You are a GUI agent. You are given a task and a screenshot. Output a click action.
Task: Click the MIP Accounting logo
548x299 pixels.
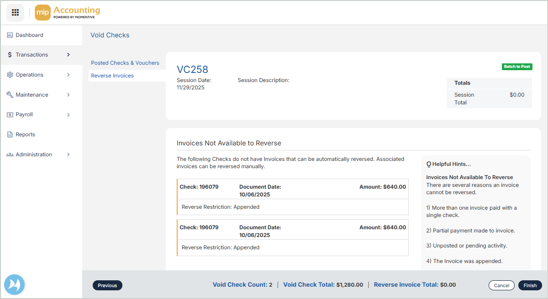coord(68,12)
